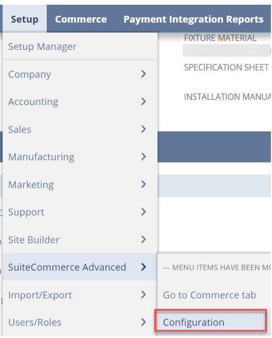Screen dimensions: 272x338
Task: Click Go to Commerce tab link
Action: (210, 295)
